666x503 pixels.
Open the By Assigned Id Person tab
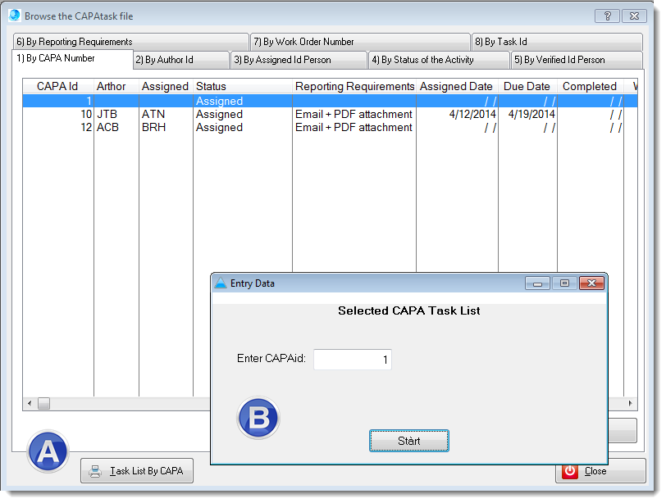[298, 60]
